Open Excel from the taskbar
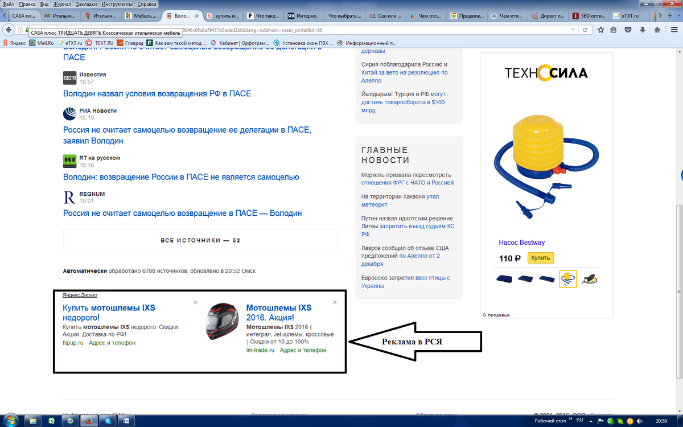The width and height of the screenshot is (683, 427). click(51, 421)
